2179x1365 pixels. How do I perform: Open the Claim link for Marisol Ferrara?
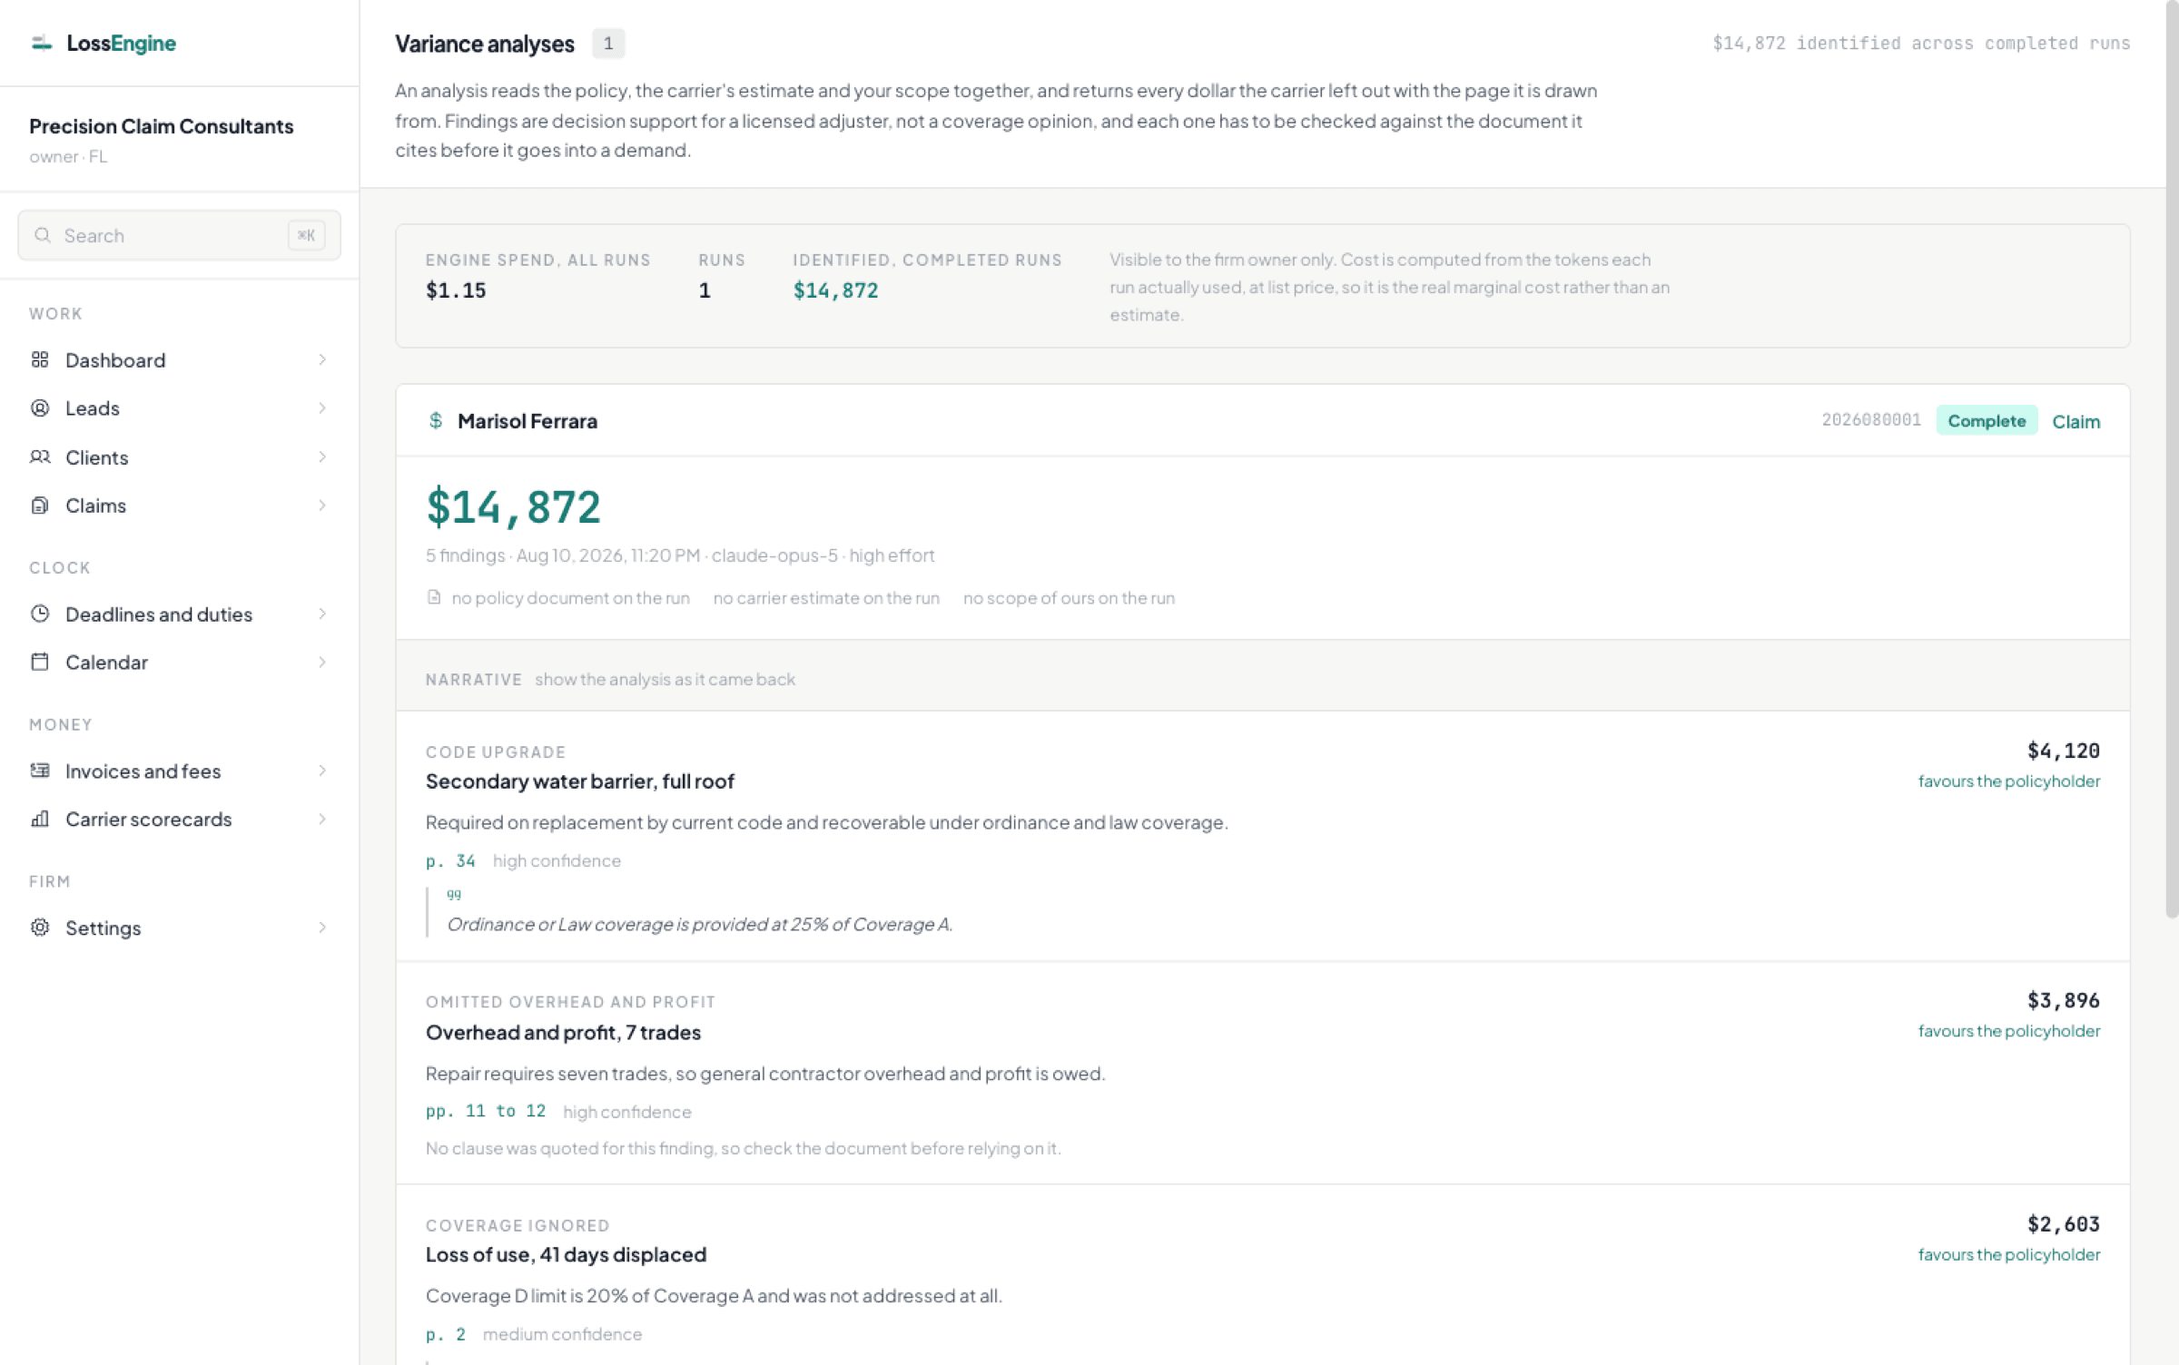click(x=2075, y=422)
